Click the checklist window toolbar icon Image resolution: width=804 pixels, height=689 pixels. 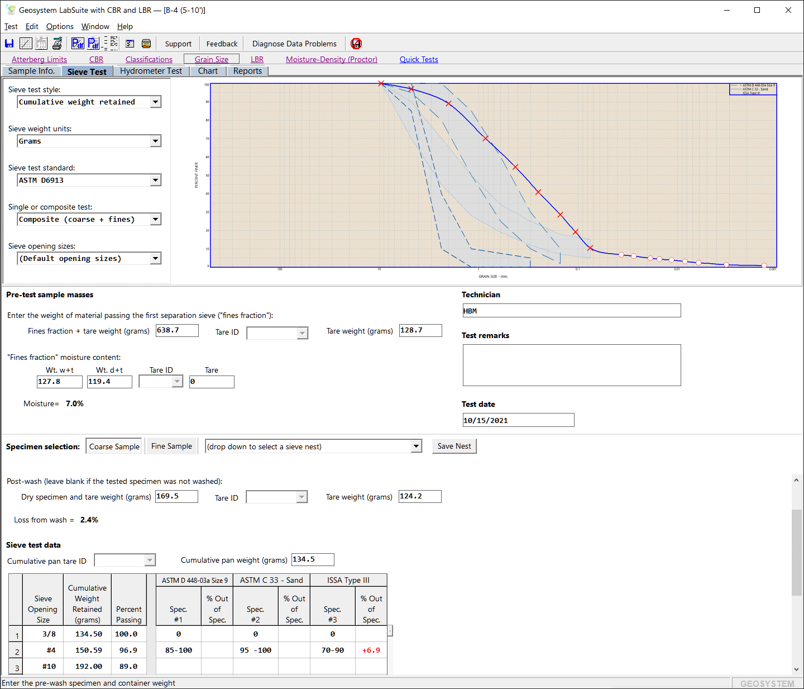[x=130, y=44]
